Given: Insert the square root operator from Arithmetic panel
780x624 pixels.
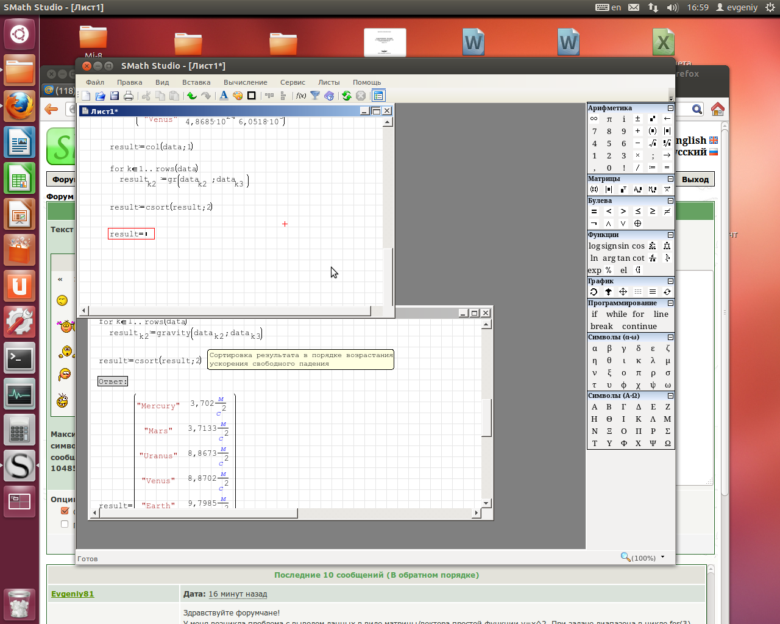Looking at the screenshot, I should tap(653, 143).
